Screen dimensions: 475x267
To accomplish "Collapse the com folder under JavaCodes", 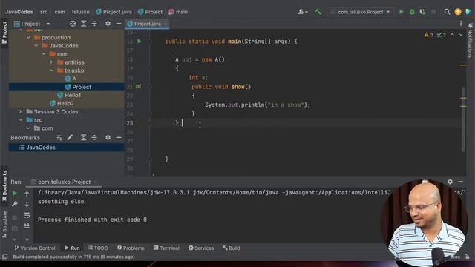I will pos(44,54).
